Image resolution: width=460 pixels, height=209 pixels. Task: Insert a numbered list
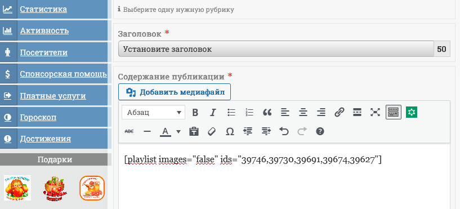(249, 112)
